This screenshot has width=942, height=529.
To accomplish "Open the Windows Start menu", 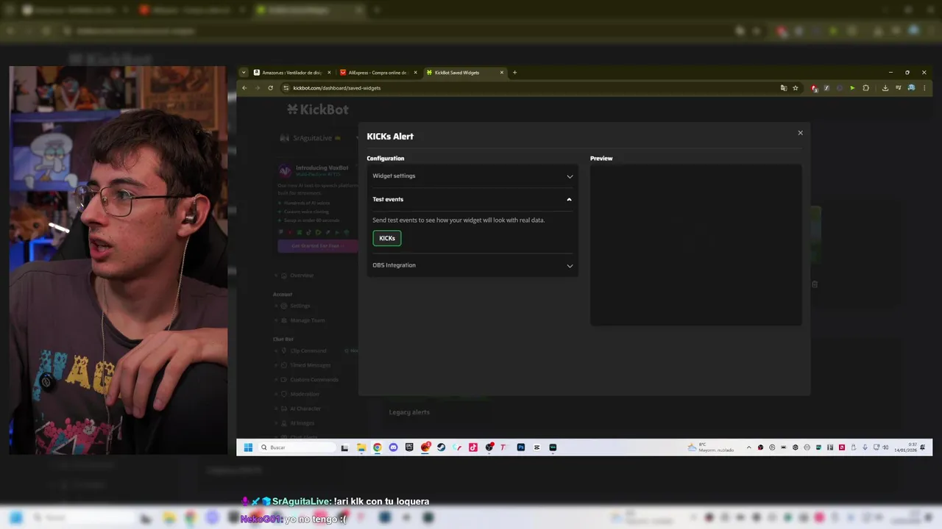I will 248,447.
